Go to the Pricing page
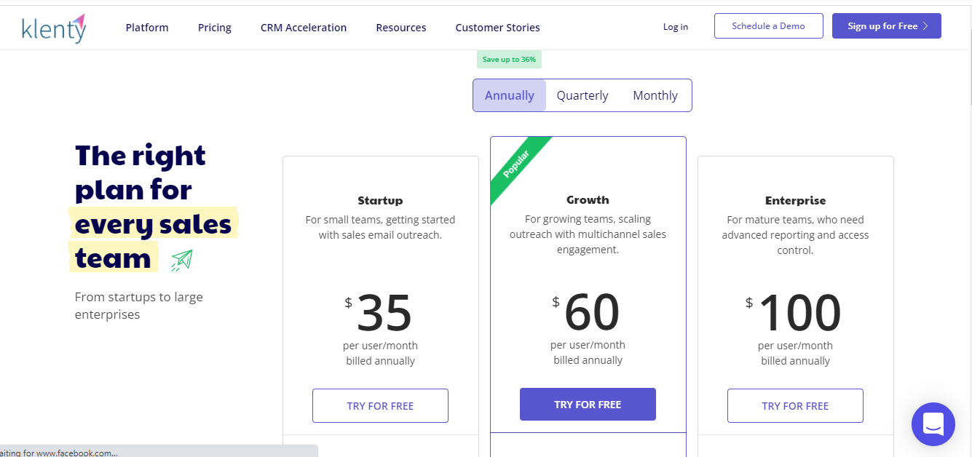Image resolution: width=972 pixels, height=457 pixels. (x=215, y=28)
